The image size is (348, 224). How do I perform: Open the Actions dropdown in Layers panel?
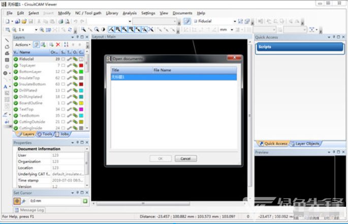click(23, 45)
